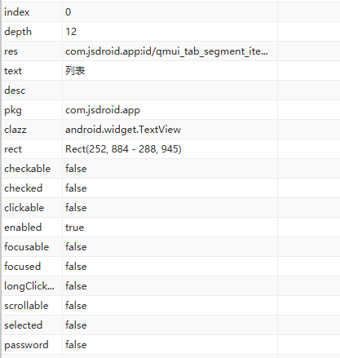340x358 pixels.
Task: Click the scrollable row's false value
Action: pos(76,306)
